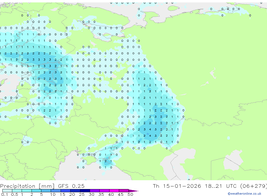Screen dimensions: 267x196
Task: Click the '(06+279)' forecast run text
Action: tap(253, 186)
